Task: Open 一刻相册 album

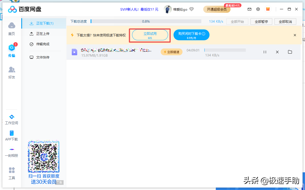Action: (12, 153)
